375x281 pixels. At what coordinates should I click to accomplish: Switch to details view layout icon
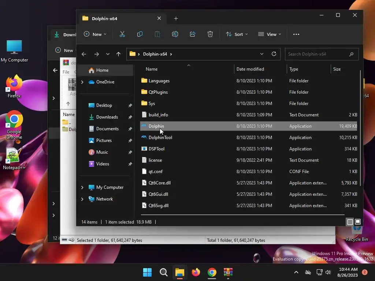tap(350, 222)
